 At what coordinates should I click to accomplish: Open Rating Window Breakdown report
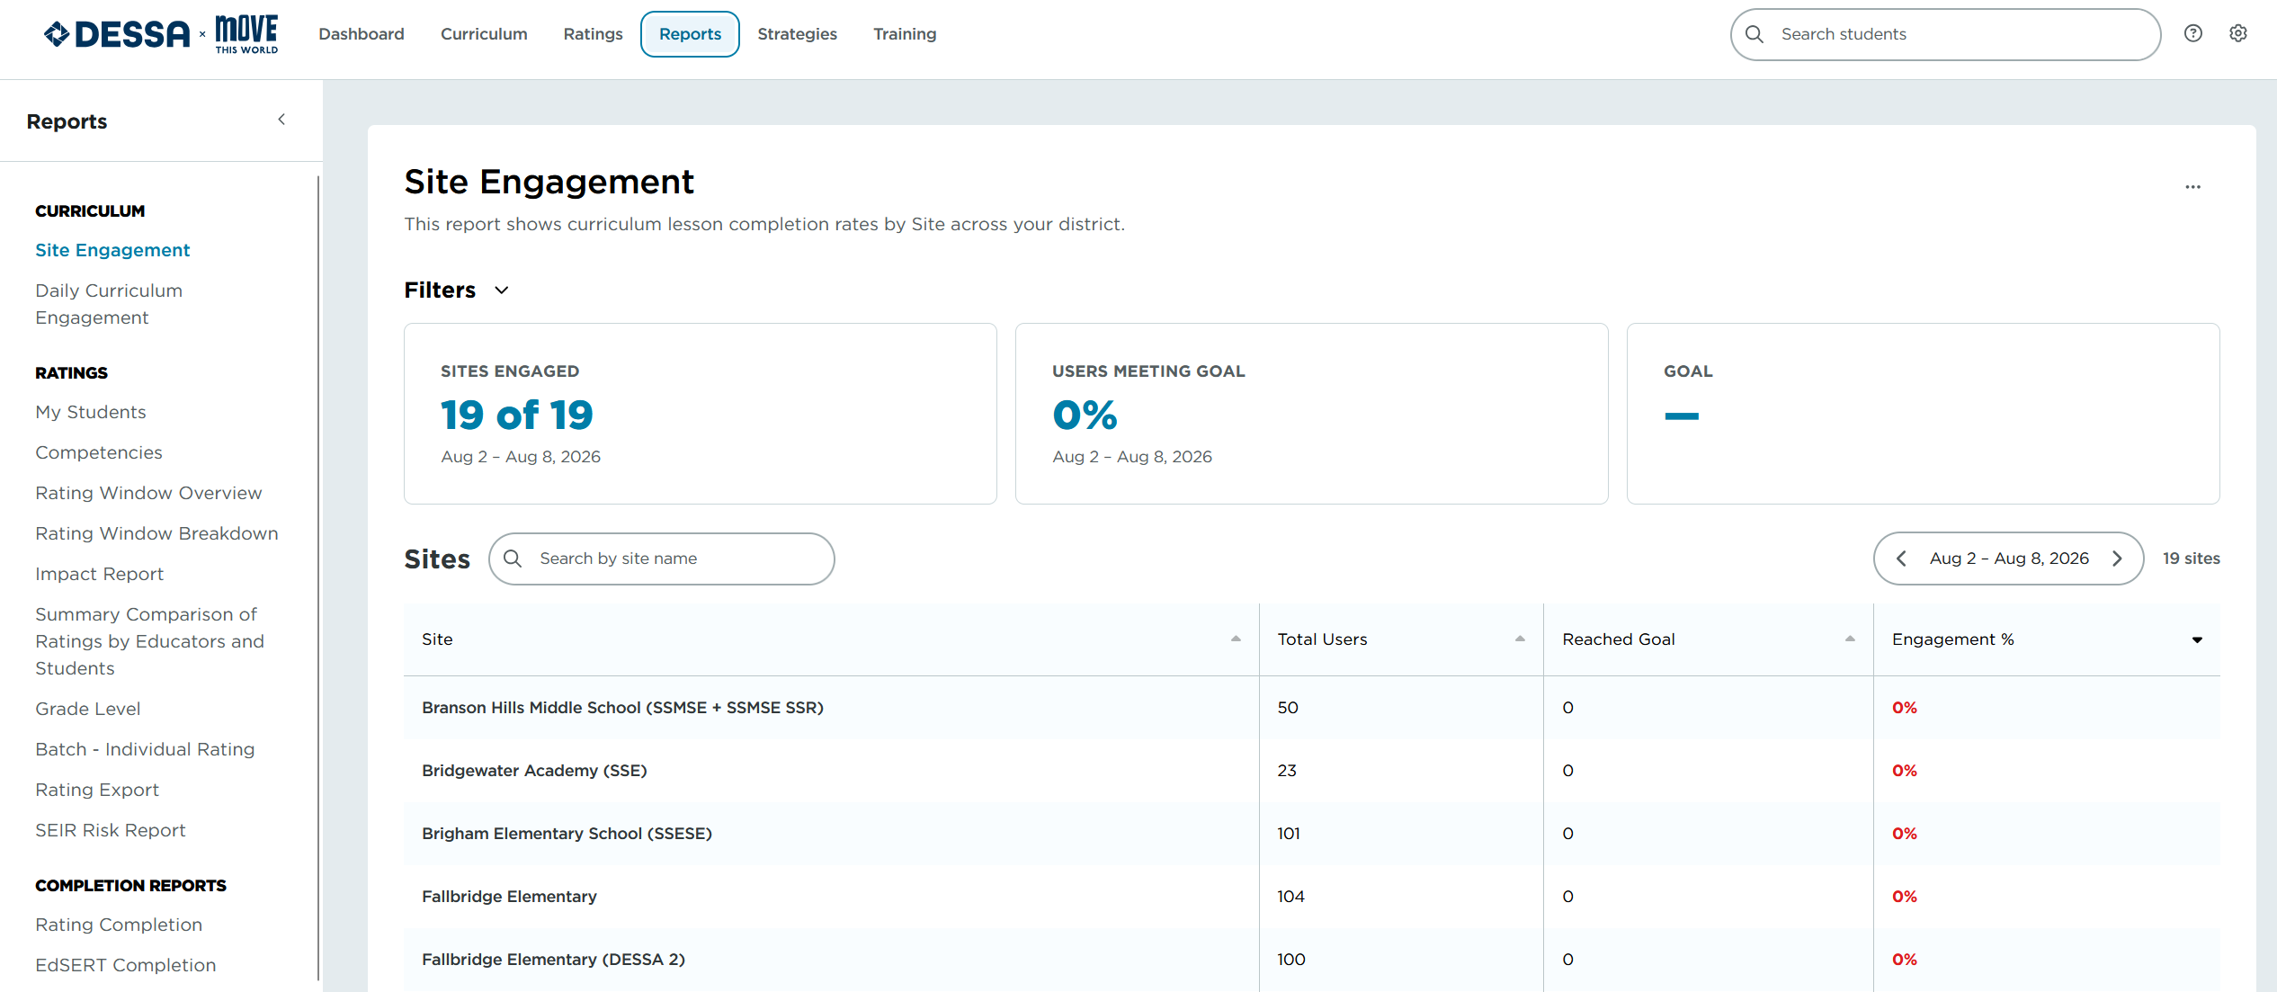156,533
